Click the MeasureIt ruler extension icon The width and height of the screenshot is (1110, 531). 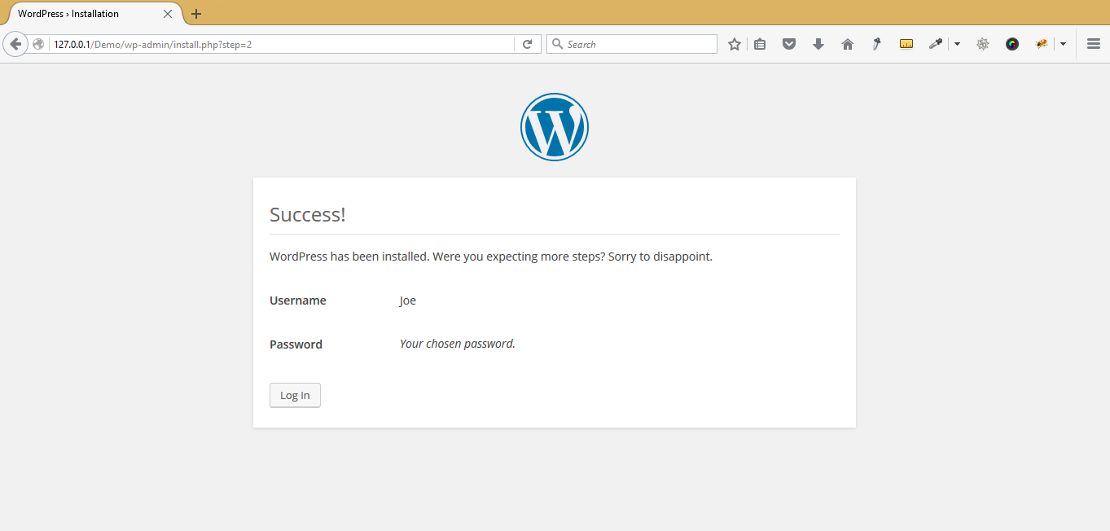click(906, 43)
